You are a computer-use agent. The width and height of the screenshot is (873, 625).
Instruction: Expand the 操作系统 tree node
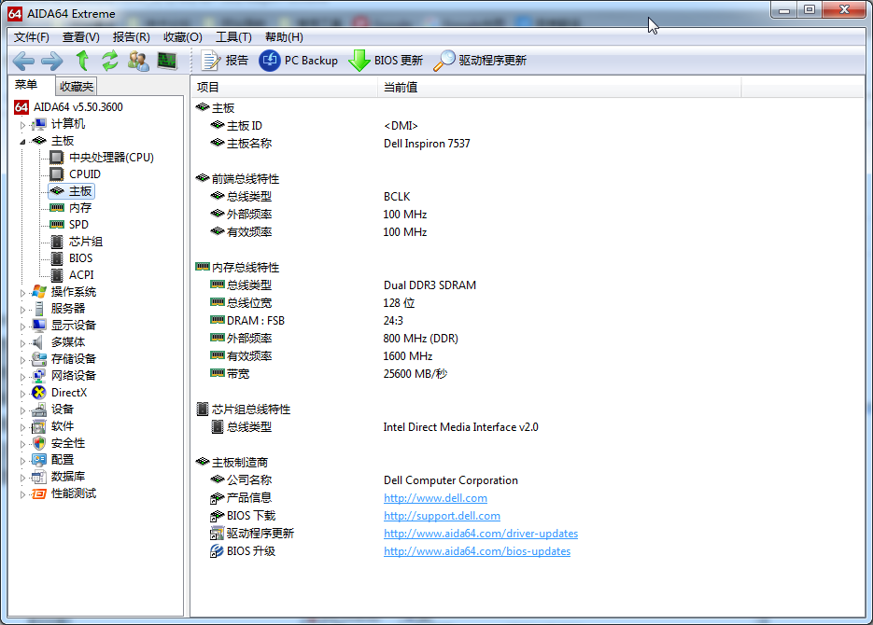(22, 293)
